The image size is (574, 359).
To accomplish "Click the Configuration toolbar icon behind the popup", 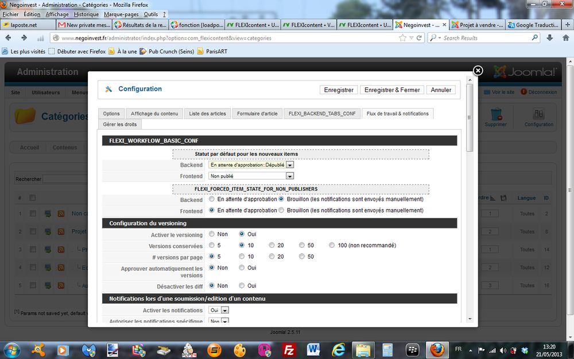I will coord(538,117).
